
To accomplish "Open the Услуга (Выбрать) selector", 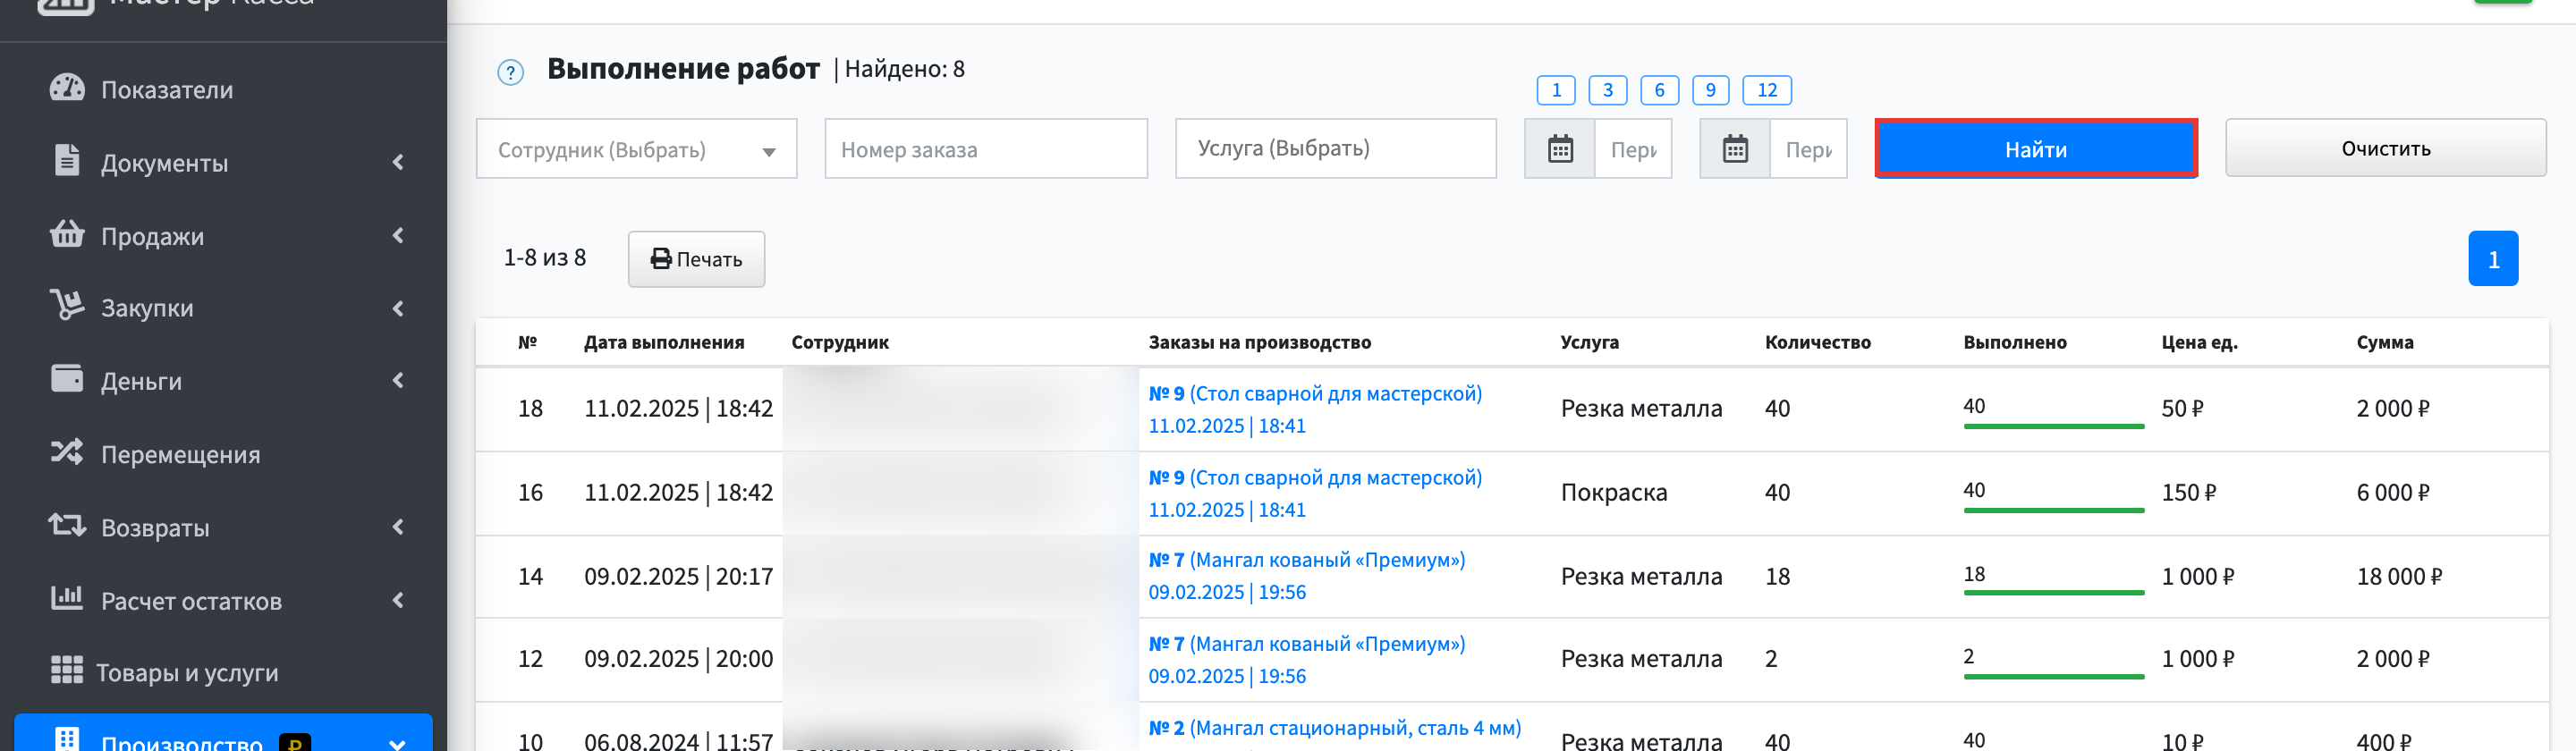I will click(x=1336, y=149).
